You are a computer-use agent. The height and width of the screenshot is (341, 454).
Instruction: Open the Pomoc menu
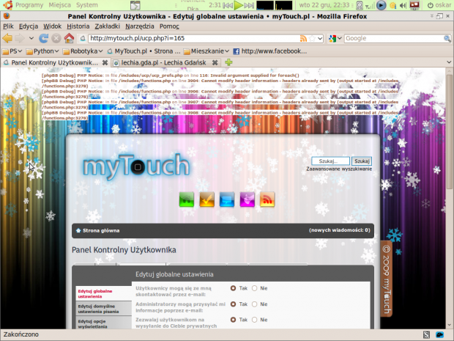(169, 26)
